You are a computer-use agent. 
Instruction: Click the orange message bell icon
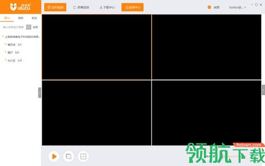click(x=209, y=7)
